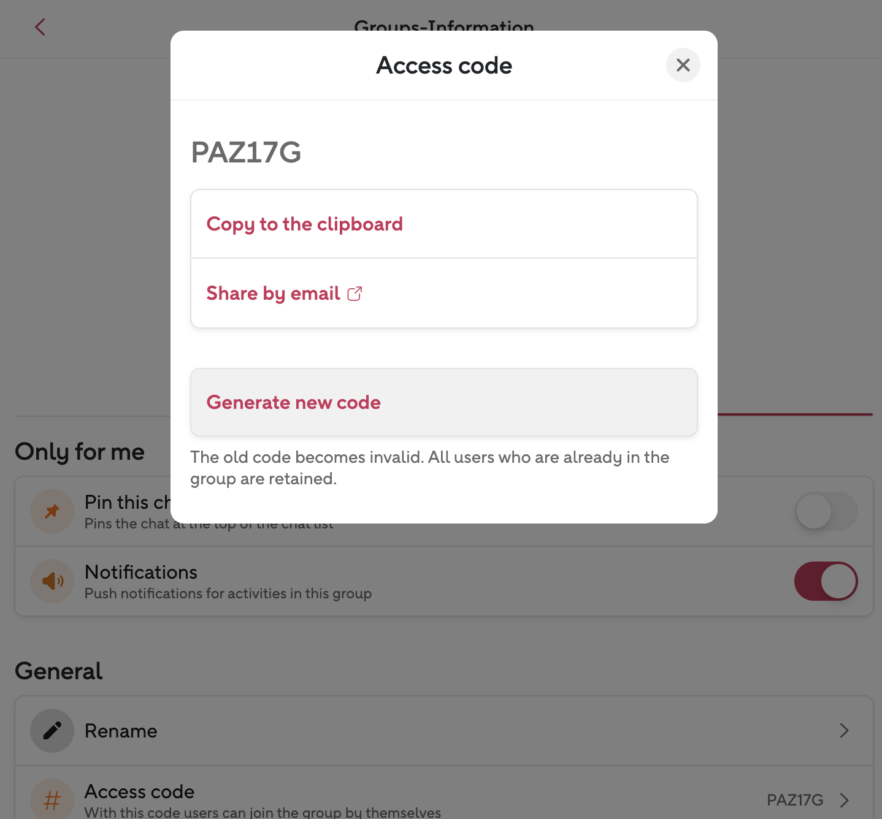Expand the Access code row chevron
This screenshot has height=819, width=882.
click(844, 800)
